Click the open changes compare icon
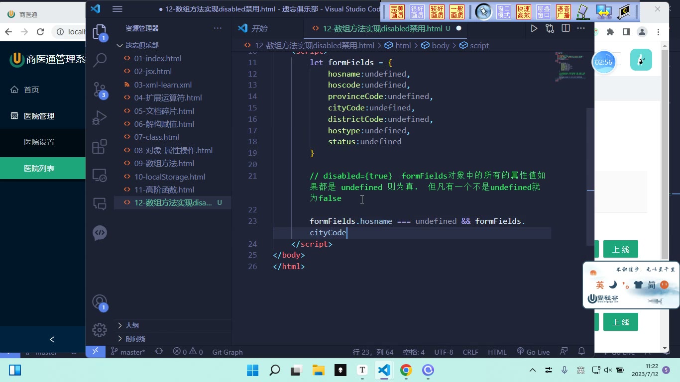The height and width of the screenshot is (382, 680). [550, 28]
